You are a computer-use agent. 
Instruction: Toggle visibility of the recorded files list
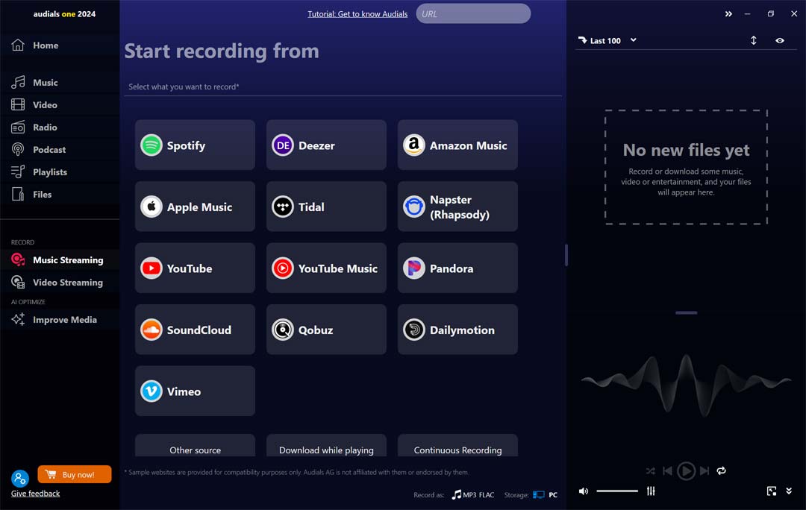[781, 40]
